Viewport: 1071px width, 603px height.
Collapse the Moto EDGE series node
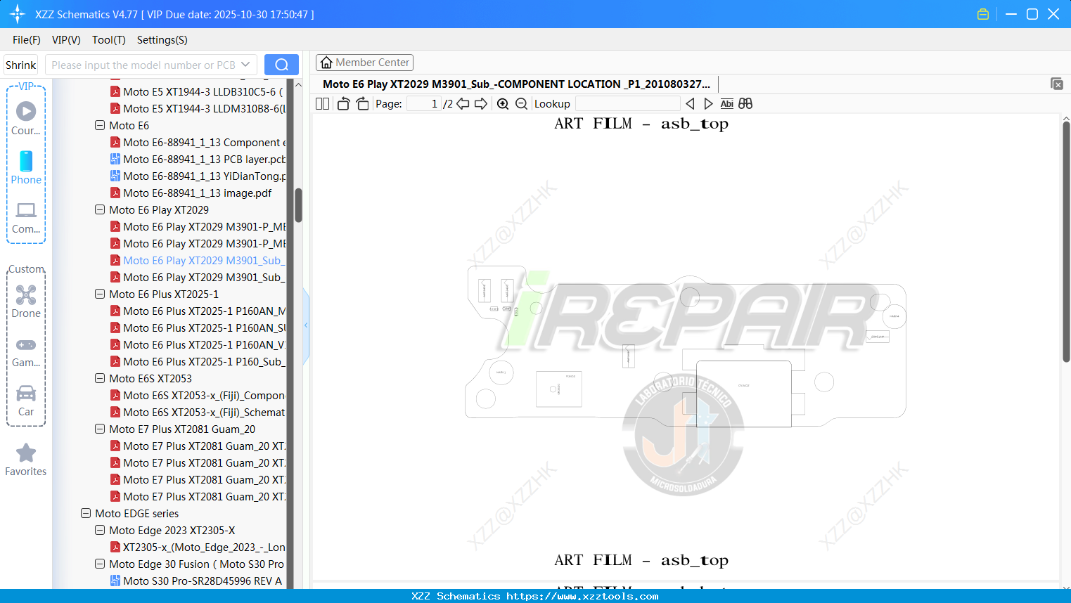pyautogui.click(x=85, y=513)
